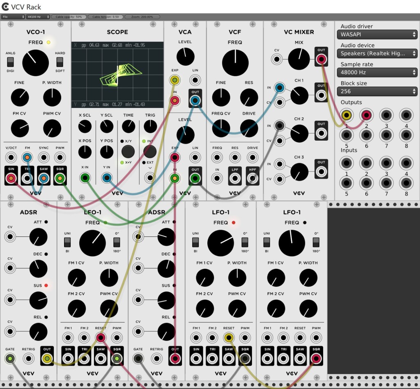The image size is (420, 389).
Task: Open the Block size dropdown
Action: [377, 91]
